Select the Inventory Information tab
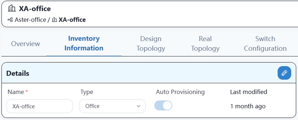The image size is (298, 120). coord(84,43)
